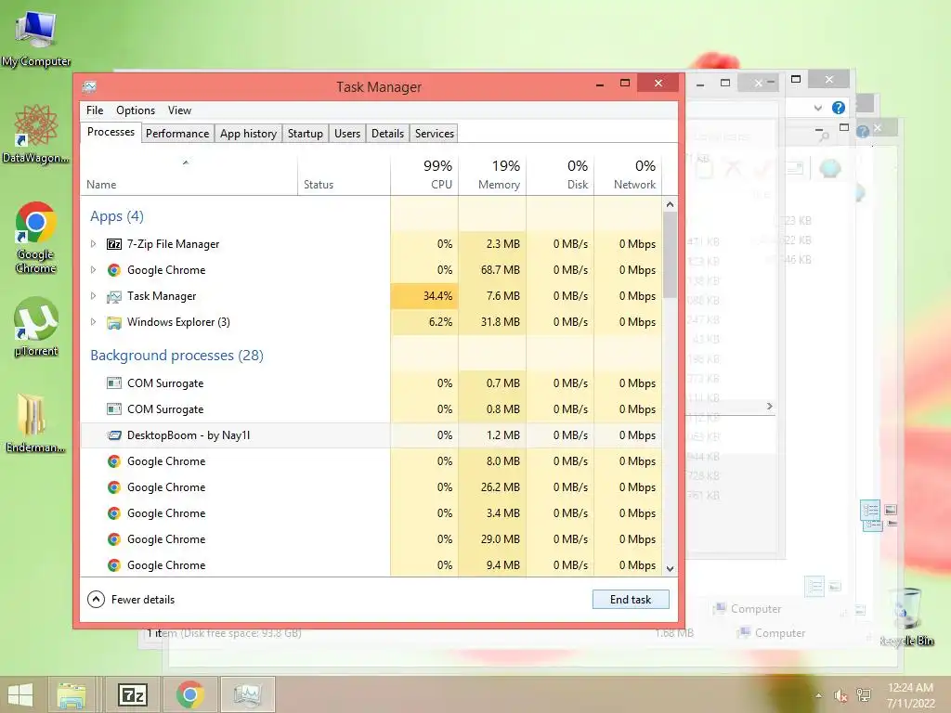Sort by the Status column header
The width and height of the screenshot is (951, 713).
pyautogui.click(x=344, y=175)
